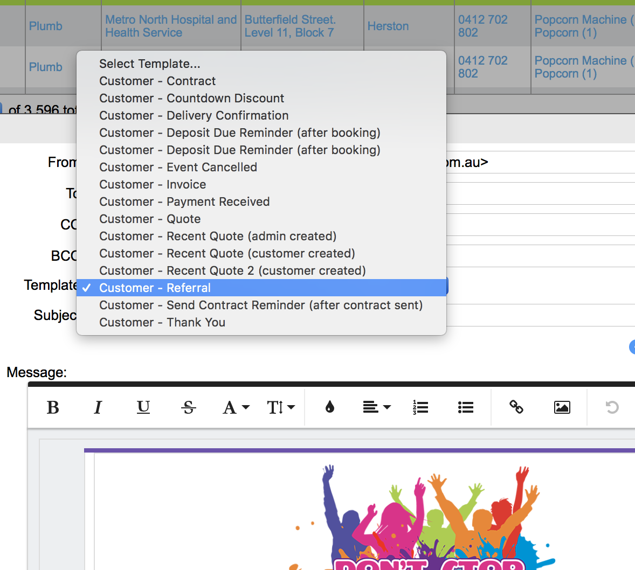
Task: Select Customer - Thank You template
Action: (162, 323)
